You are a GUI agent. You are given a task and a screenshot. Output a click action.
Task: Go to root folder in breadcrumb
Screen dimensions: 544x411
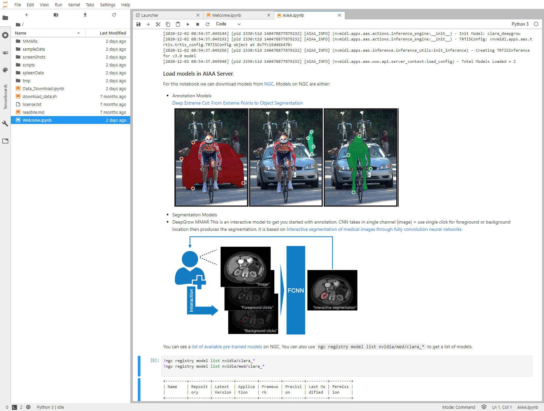tap(18, 25)
